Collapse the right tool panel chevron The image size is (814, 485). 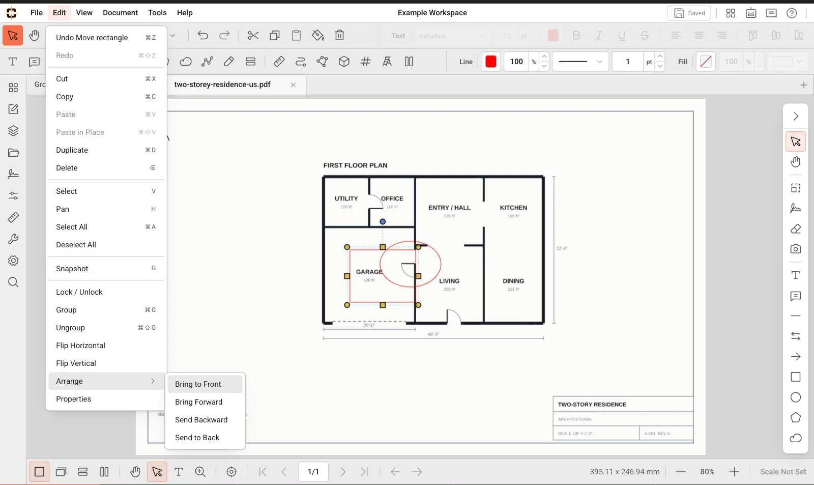point(796,117)
